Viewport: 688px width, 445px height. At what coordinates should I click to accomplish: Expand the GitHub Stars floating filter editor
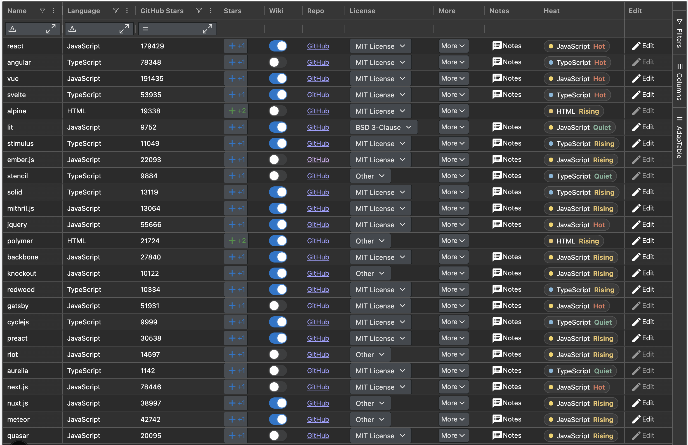point(207,29)
